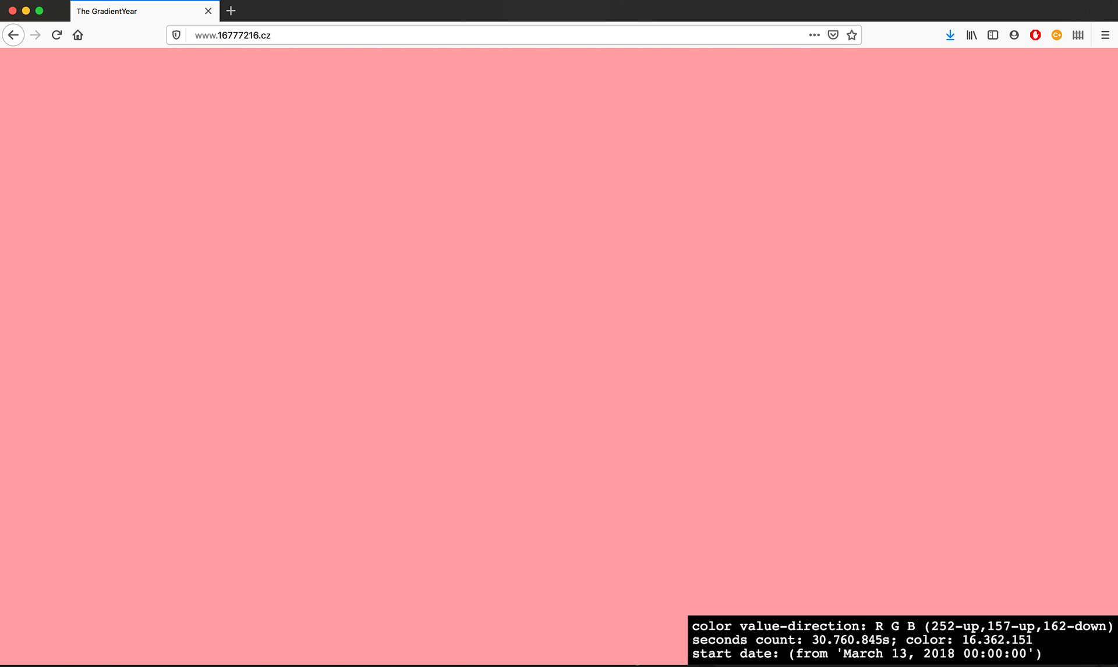The width and height of the screenshot is (1118, 667).
Task: Click the start date text line
Action: point(866,654)
